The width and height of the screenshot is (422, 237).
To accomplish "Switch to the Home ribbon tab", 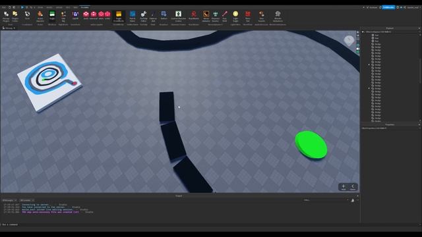I will pyautogui.click(x=40, y=7).
